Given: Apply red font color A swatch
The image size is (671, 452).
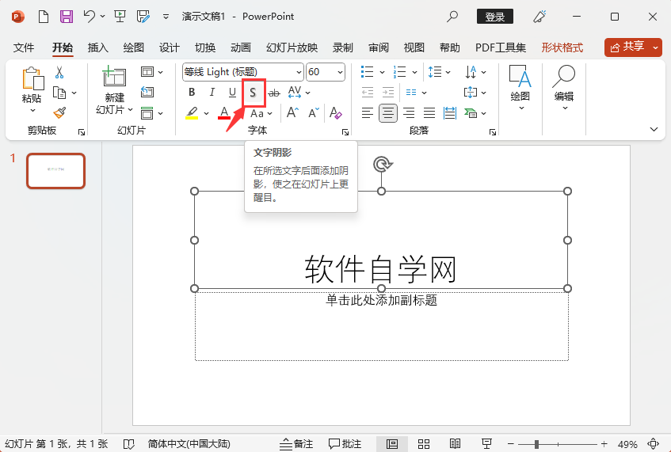Looking at the screenshot, I should point(224,113).
